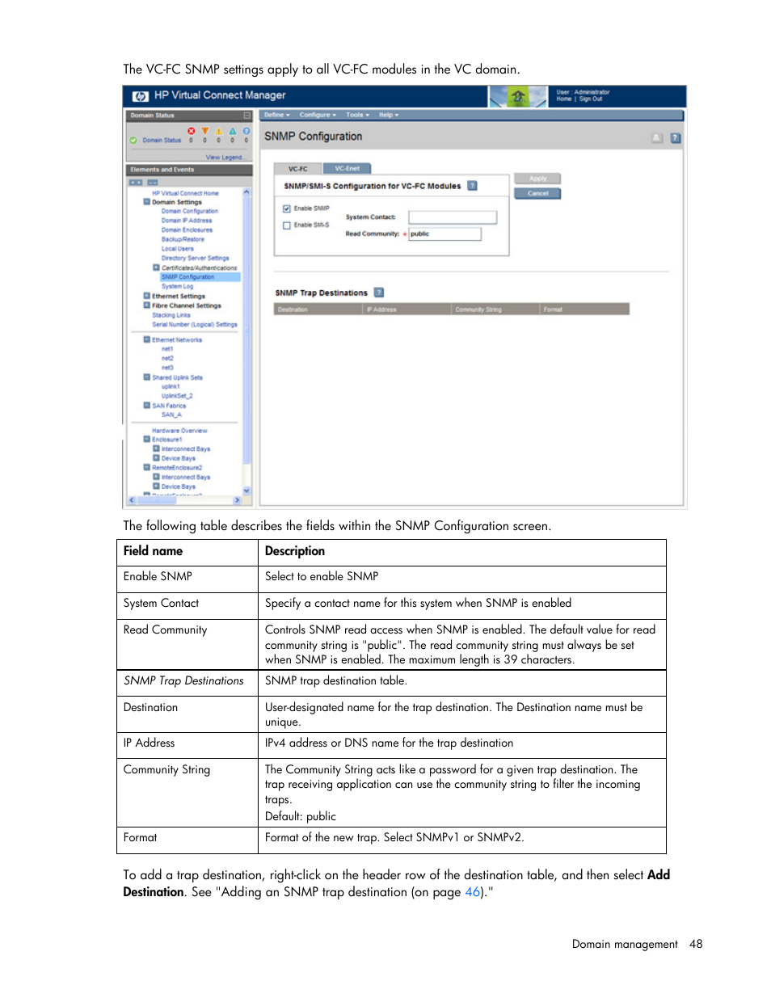Viewport: 771px width, 998px height.
Task: Click scroll-down arrow of tree panel
Action: pos(246,490)
